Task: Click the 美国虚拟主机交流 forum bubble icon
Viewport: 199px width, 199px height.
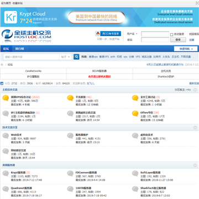Action: tap(70, 114)
